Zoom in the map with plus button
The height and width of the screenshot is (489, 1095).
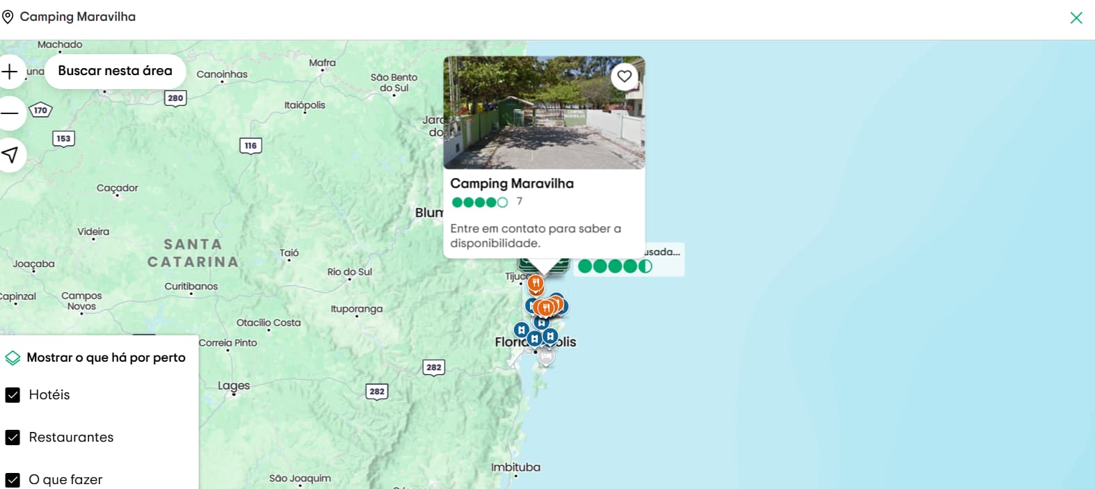click(10, 72)
